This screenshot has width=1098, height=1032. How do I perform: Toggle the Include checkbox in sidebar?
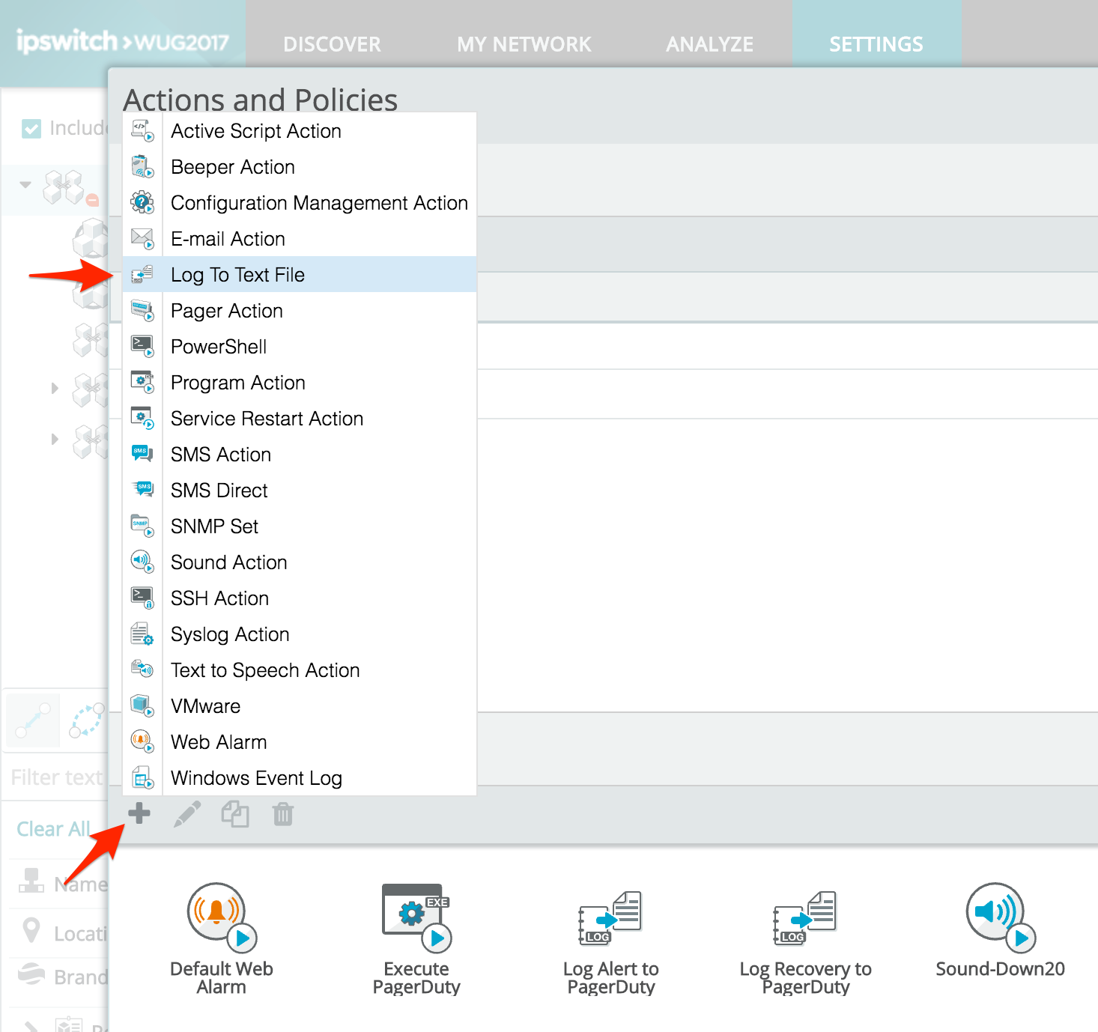tap(31, 129)
